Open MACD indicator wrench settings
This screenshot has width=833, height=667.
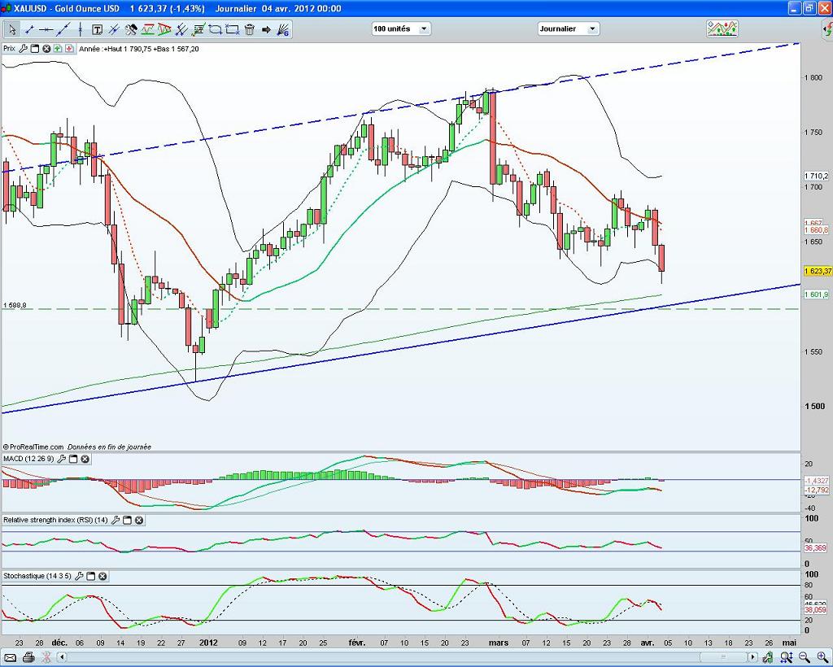[62, 460]
